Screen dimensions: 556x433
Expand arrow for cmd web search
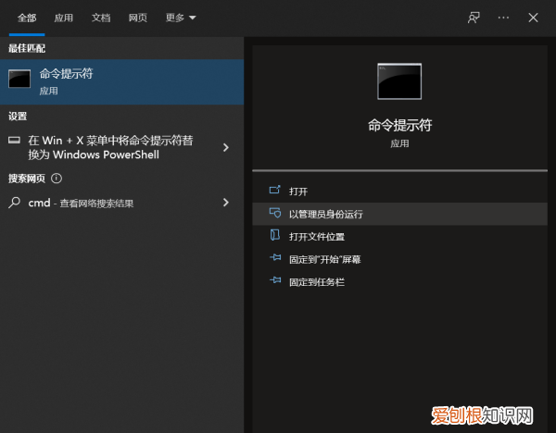(x=226, y=203)
